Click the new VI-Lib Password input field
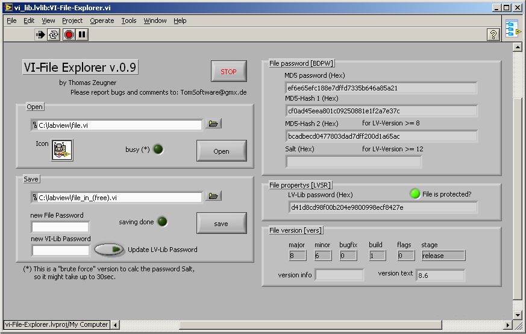This screenshot has width=526, height=334. point(61,250)
